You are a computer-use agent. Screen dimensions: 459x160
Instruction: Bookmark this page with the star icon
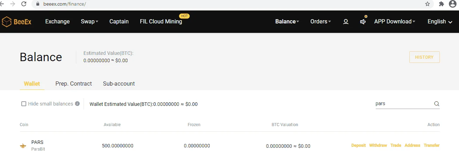[428, 4]
